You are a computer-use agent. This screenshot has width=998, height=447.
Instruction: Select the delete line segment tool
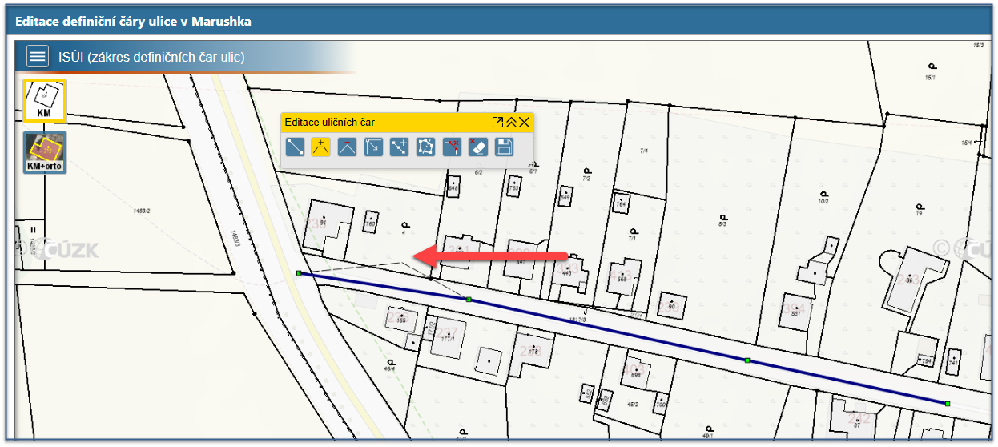(452, 147)
